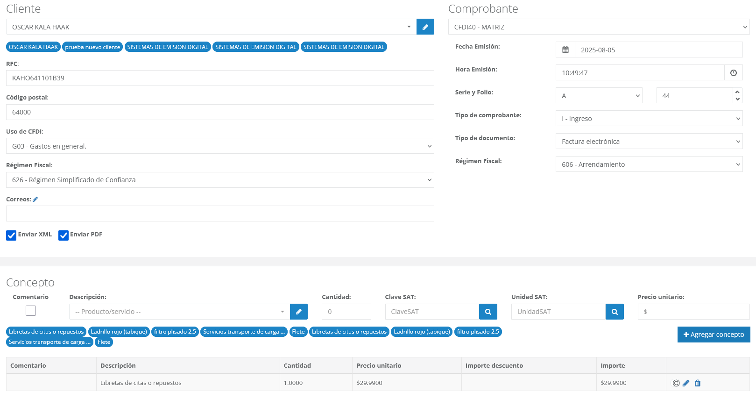Viewport: 756px width, 399px height.
Task: Click the copy icon in concept row
Action: point(676,383)
